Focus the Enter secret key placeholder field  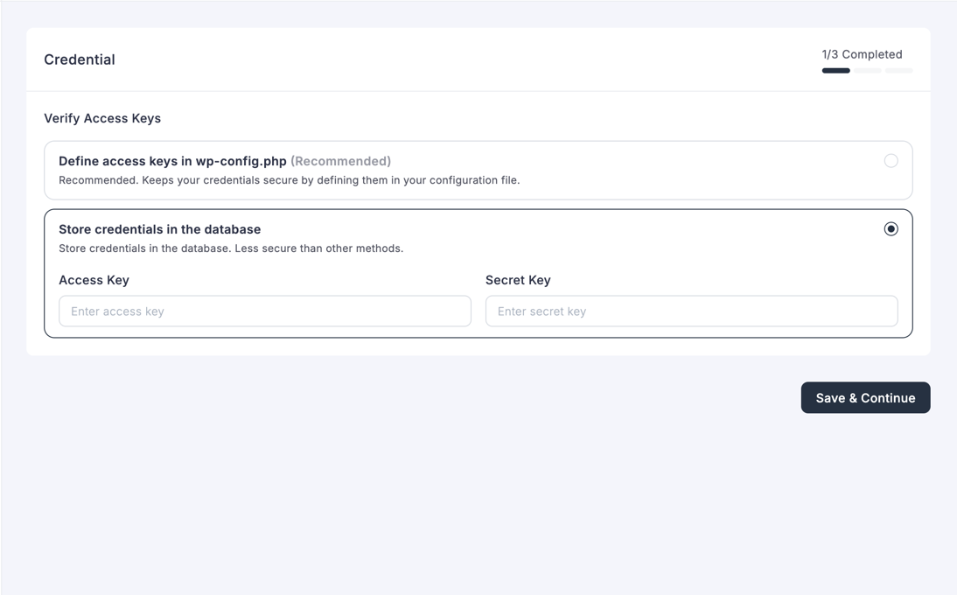click(691, 311)
